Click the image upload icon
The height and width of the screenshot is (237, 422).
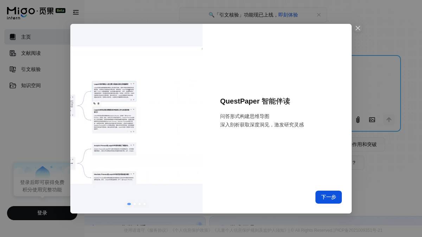(372, 120)
